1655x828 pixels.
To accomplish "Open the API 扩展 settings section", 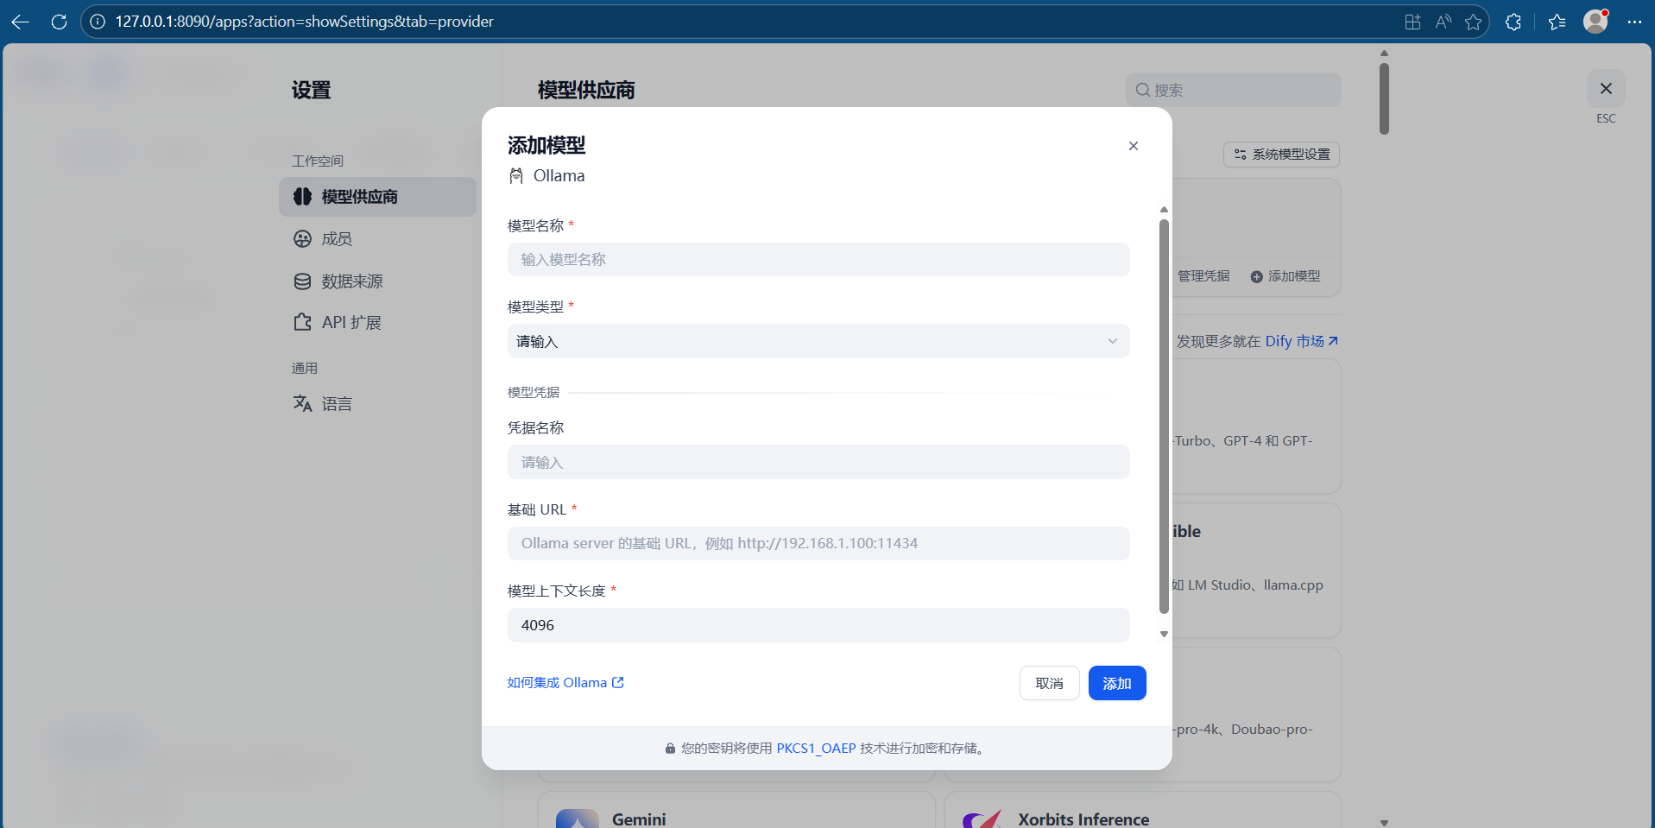I will point(377,322).
